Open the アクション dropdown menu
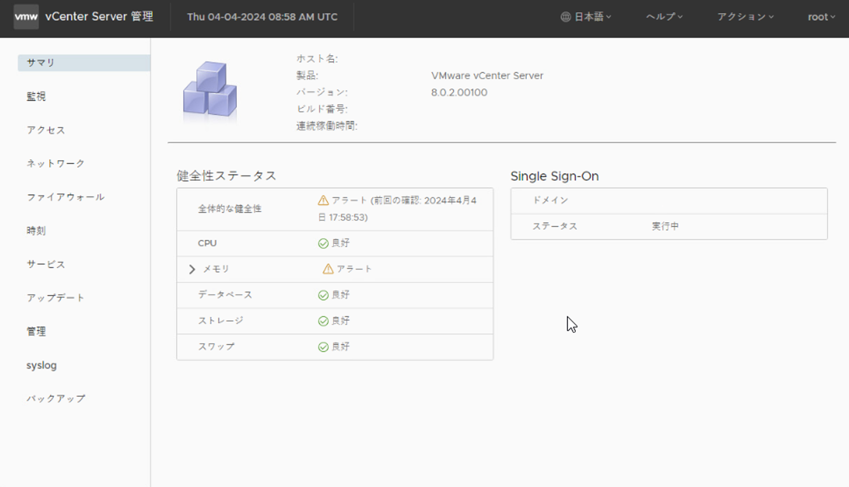This screenshot has width=849, height=487. 745,17
